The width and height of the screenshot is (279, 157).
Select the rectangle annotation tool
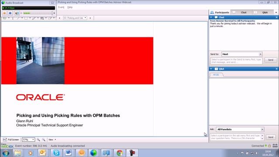point(26,18)
